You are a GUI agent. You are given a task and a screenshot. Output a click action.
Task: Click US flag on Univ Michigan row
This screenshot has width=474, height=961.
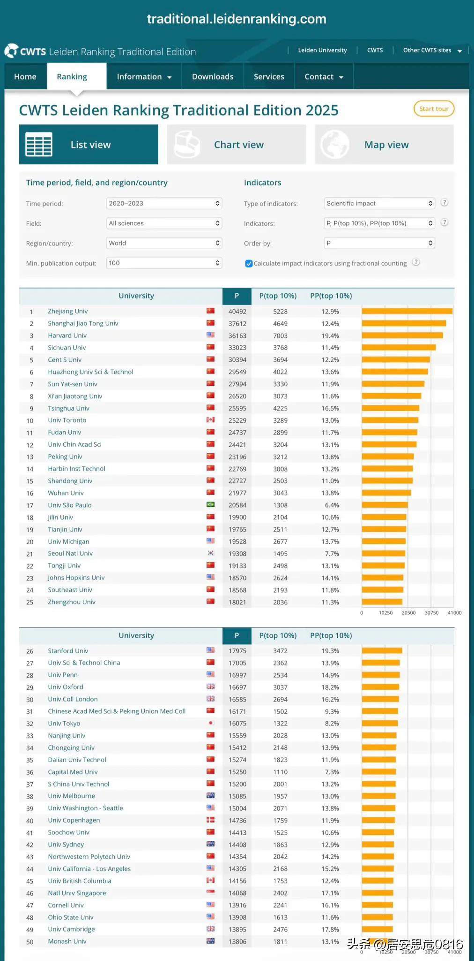click(211, 542)
